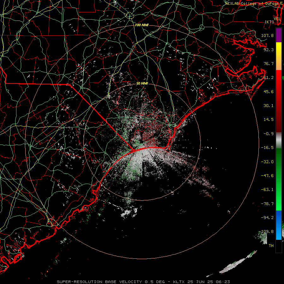
Task: Click the "[KT]" units label
Action: point(269,22)
